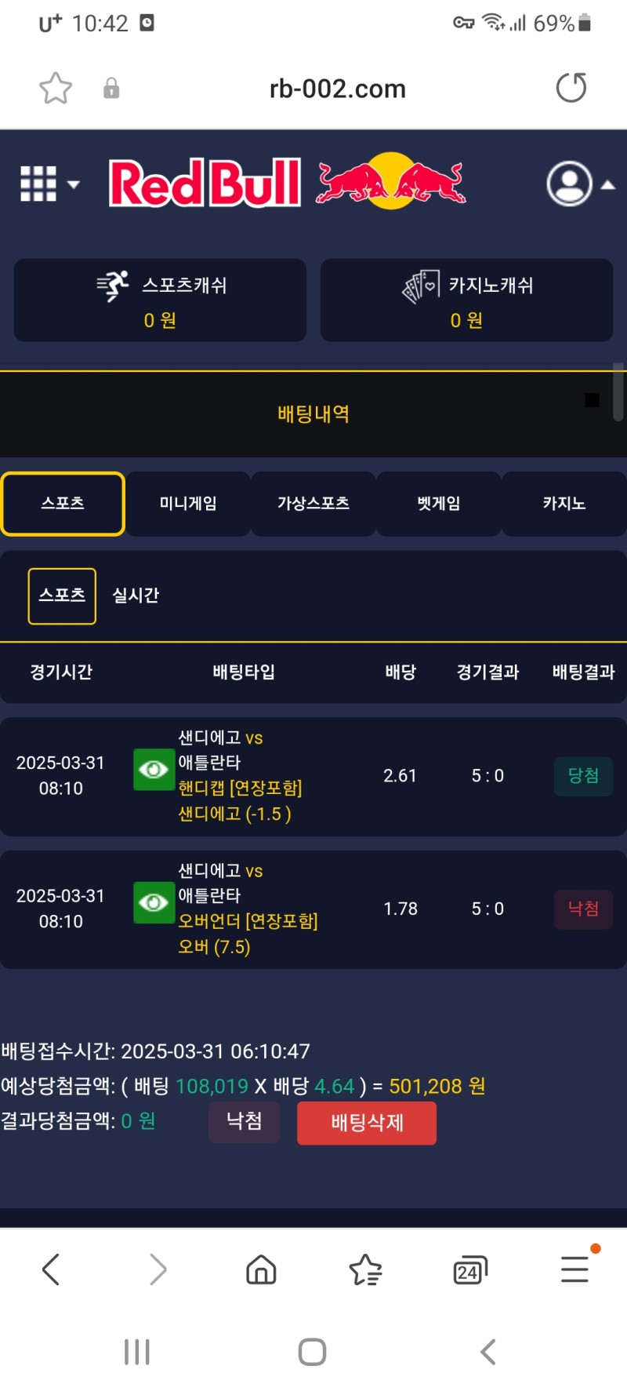Open browser bookmarks list icon

coord(365,1269)
